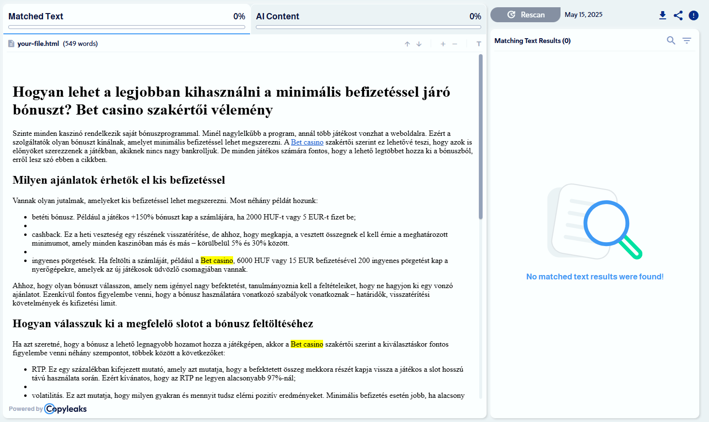Open the alert info icon
This screenshot has height=422, width=709.
click(x=694, y=15)
